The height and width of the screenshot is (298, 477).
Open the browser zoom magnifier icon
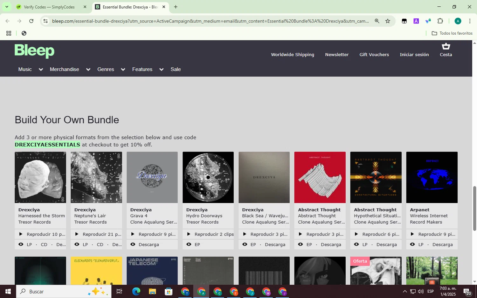[x=377, y=21]
